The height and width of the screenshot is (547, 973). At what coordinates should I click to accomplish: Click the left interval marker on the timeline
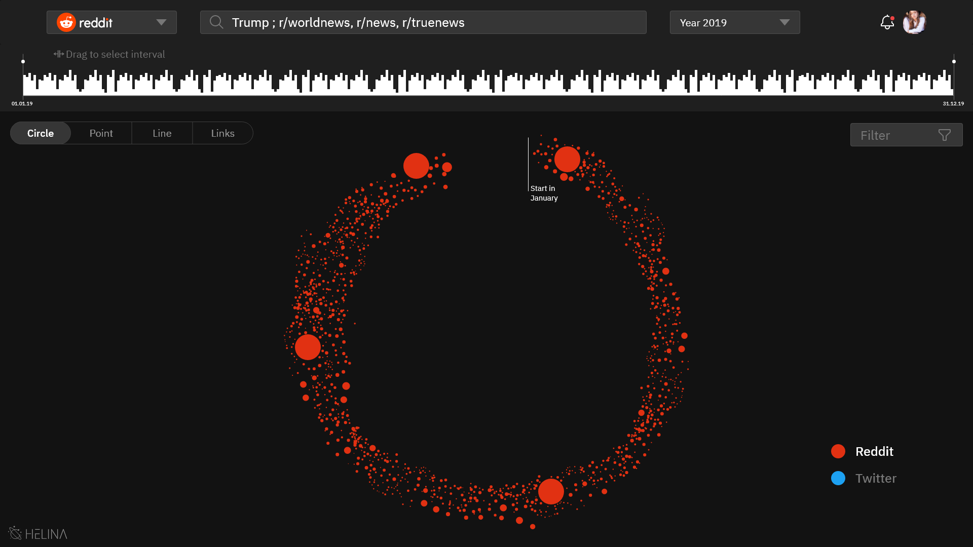23,61
